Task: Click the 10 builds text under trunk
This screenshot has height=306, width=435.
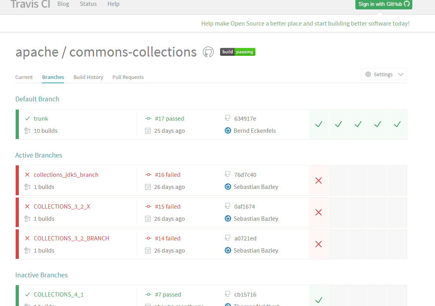Action: (x=46, y=131)
